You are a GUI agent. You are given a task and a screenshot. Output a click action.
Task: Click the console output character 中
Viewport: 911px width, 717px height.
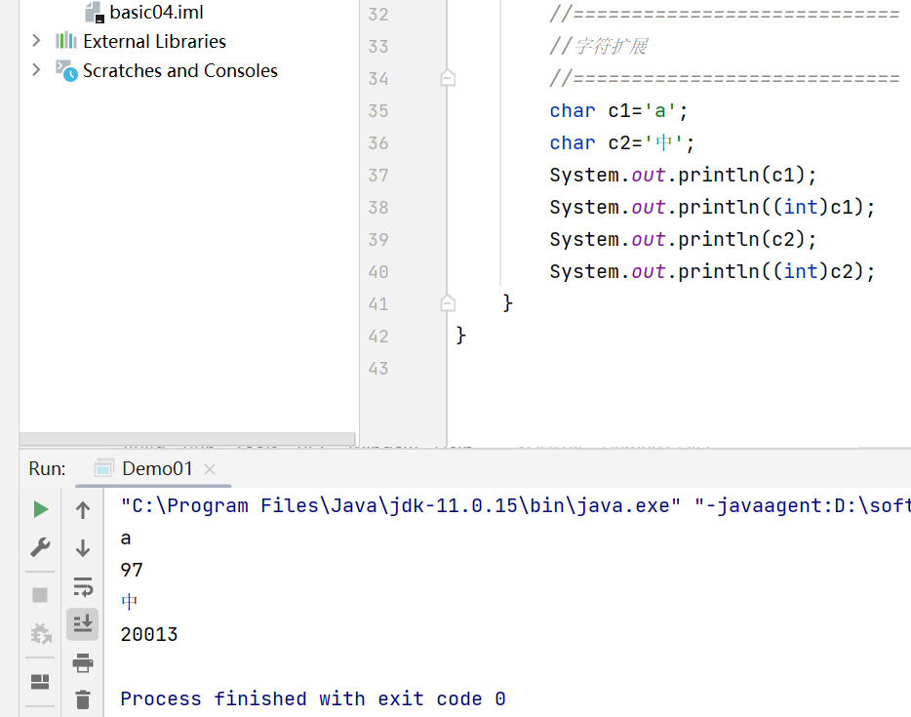click(129, 602)
